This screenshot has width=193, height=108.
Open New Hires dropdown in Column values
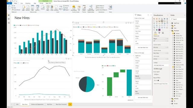pos(166,53)
